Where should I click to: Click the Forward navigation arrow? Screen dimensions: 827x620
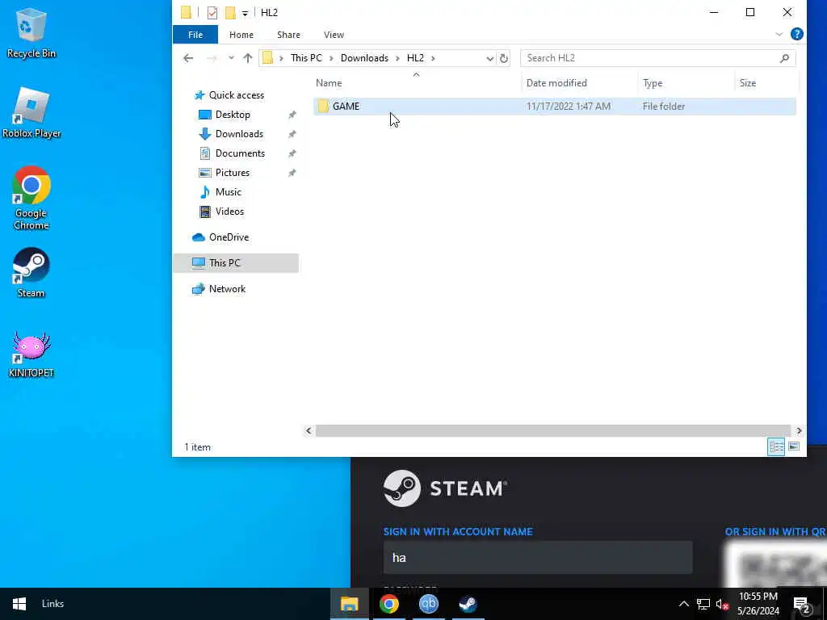coord(212,58)
